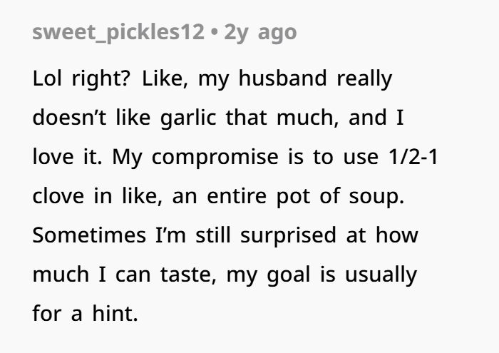499x353 pixels.
Task: Click the bullet separator after the username
Action: click(x=214, y=34)
